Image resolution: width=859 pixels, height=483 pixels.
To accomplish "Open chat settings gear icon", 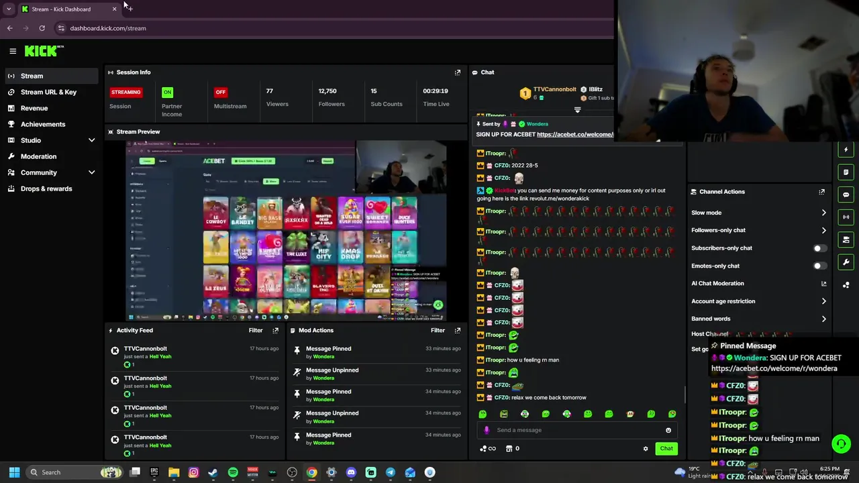I will pyautogui.click(x=646, y=449).
